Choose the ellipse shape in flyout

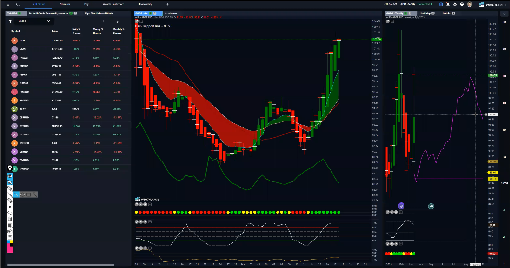click(22, 194)
